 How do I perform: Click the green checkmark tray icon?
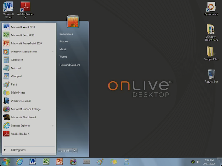pyautogui.click(x=193, y=162)
